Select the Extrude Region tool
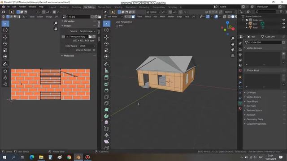 point(107,77)
